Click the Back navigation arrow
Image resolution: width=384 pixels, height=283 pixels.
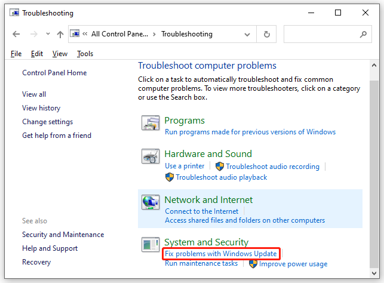coord(16,34)
